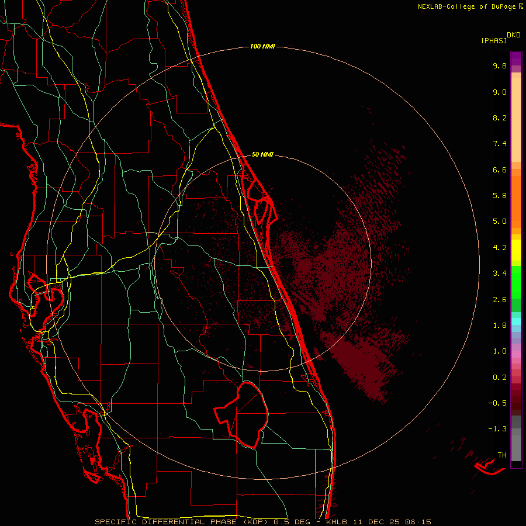Click the 4.2 value on the color scale
Screen dimensions: 526x526
(500, 248)
